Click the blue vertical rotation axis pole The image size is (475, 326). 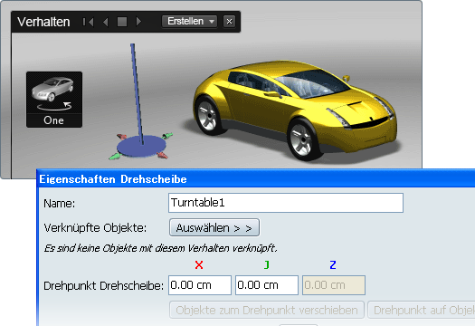(137, 92)
